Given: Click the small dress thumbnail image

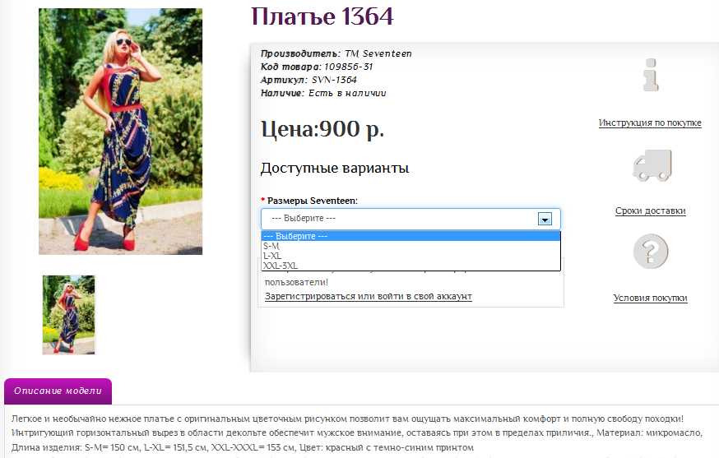Looking at the screenshot, I should [x=69, y=315].
